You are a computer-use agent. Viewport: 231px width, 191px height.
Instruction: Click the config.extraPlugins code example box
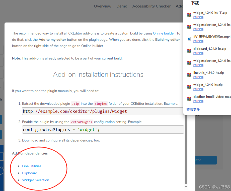click(x=103, y=129)
